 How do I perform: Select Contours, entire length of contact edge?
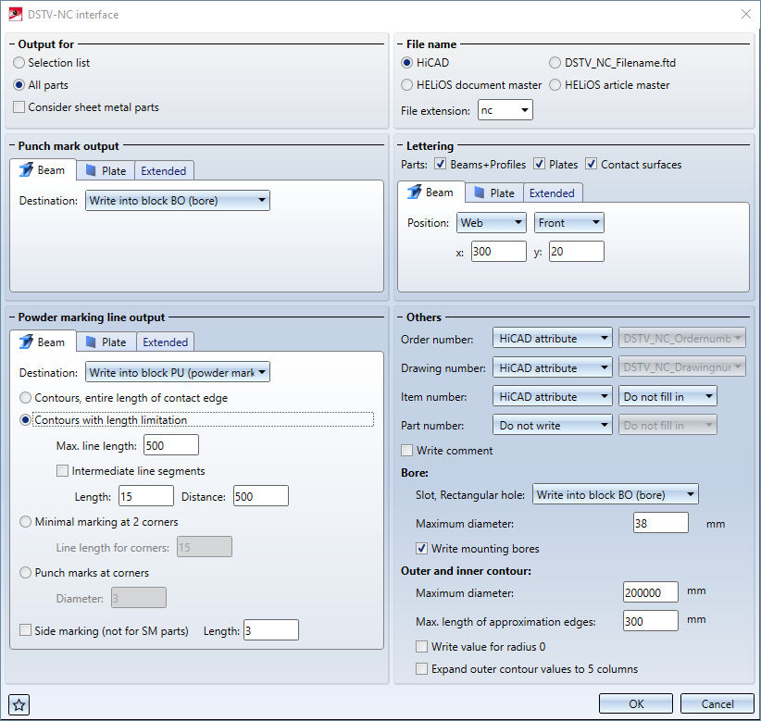25,398
